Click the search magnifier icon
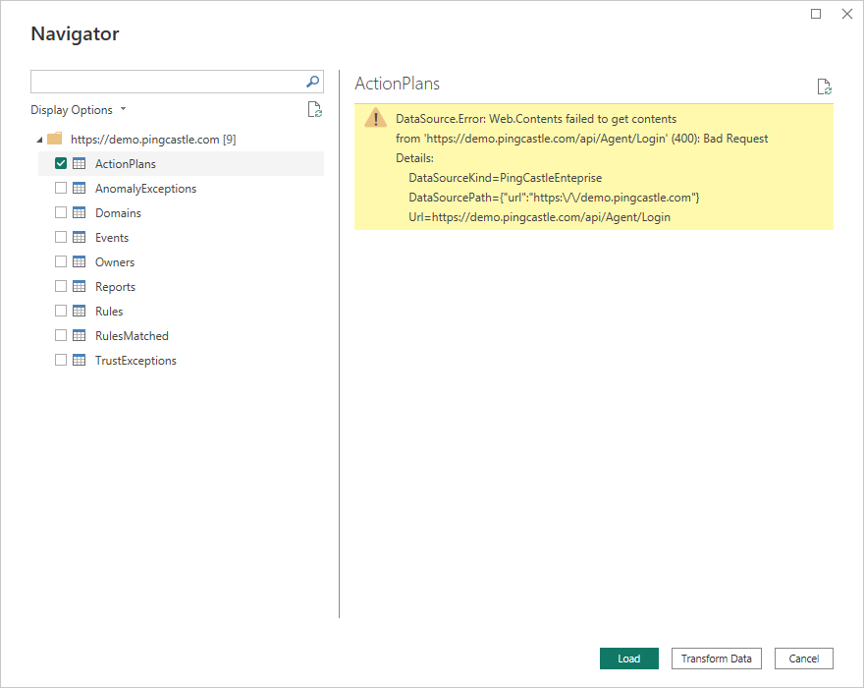 (312, 82)
